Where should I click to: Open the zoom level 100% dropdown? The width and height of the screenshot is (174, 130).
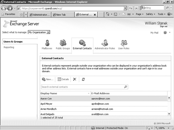[168, 128]
